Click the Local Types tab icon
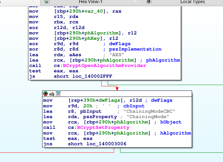The image size is (223, 162). (149, 2)
